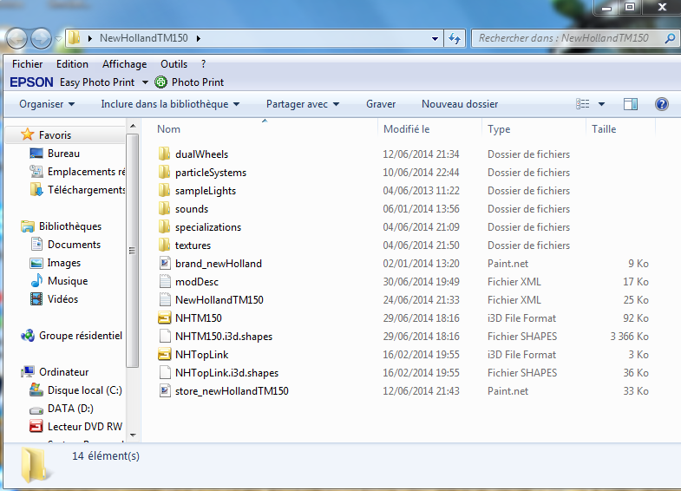This screenshot has width=681, height=491.
Task: Expand the recent pages dropdown near Forward button
Action: (x=58, y=39)
